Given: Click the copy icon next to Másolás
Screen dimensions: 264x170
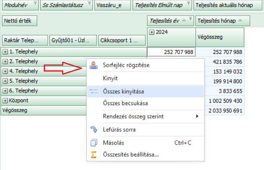Looking at the screenshot, I should [93, 143].
